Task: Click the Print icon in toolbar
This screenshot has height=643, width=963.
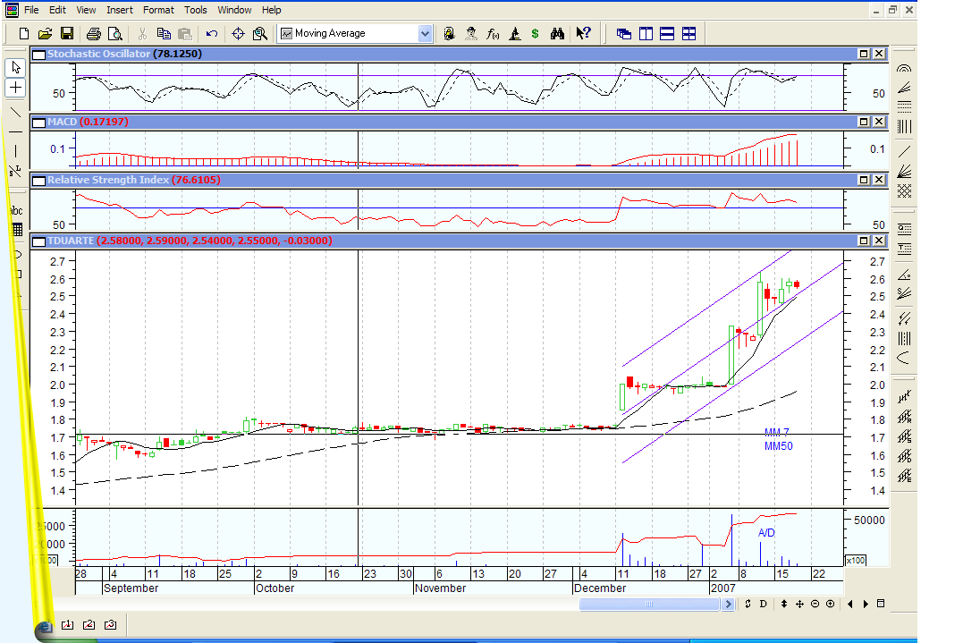Action: [93, 34]
